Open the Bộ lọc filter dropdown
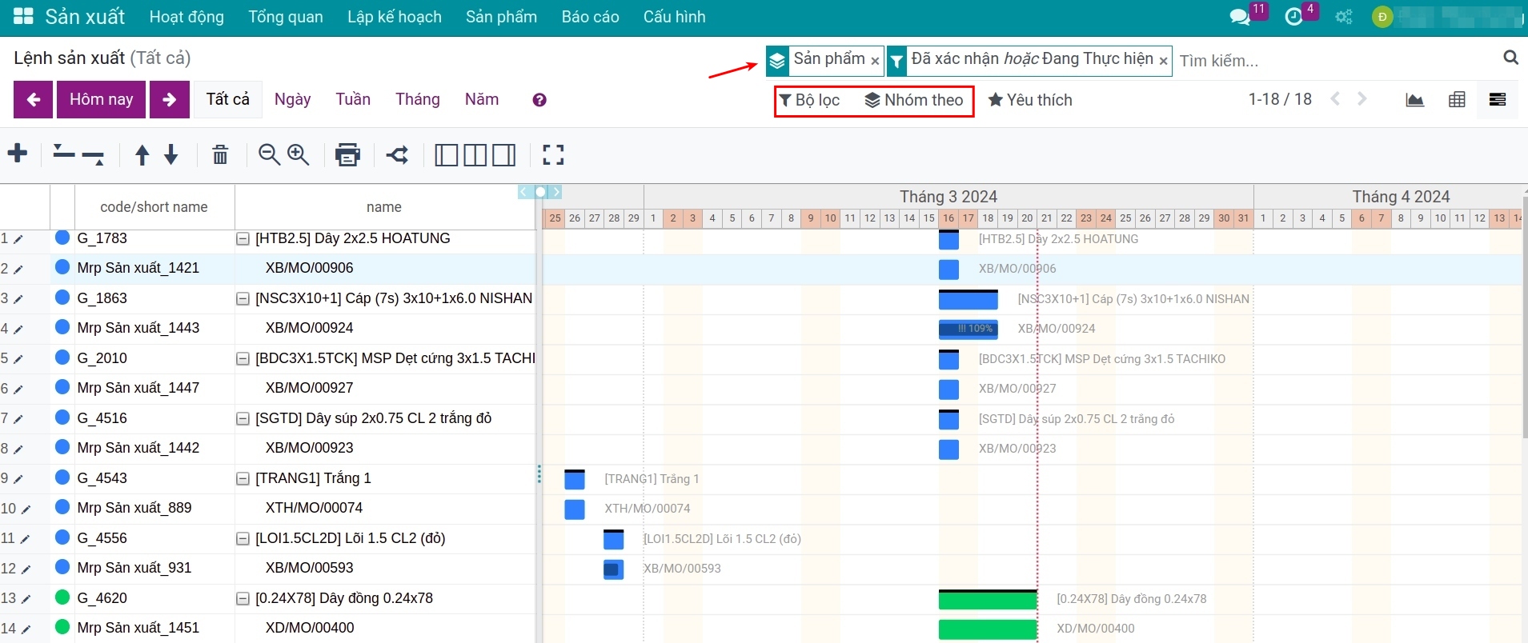The width and height of the screenshot is (1528, 643). coord(810,100)
